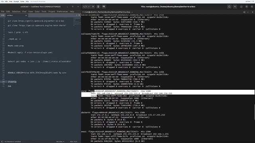Change Plain Text syntax in status bar
Image resolution: width=255 pixels, height=143 pixels.
[x=73, y=141]
